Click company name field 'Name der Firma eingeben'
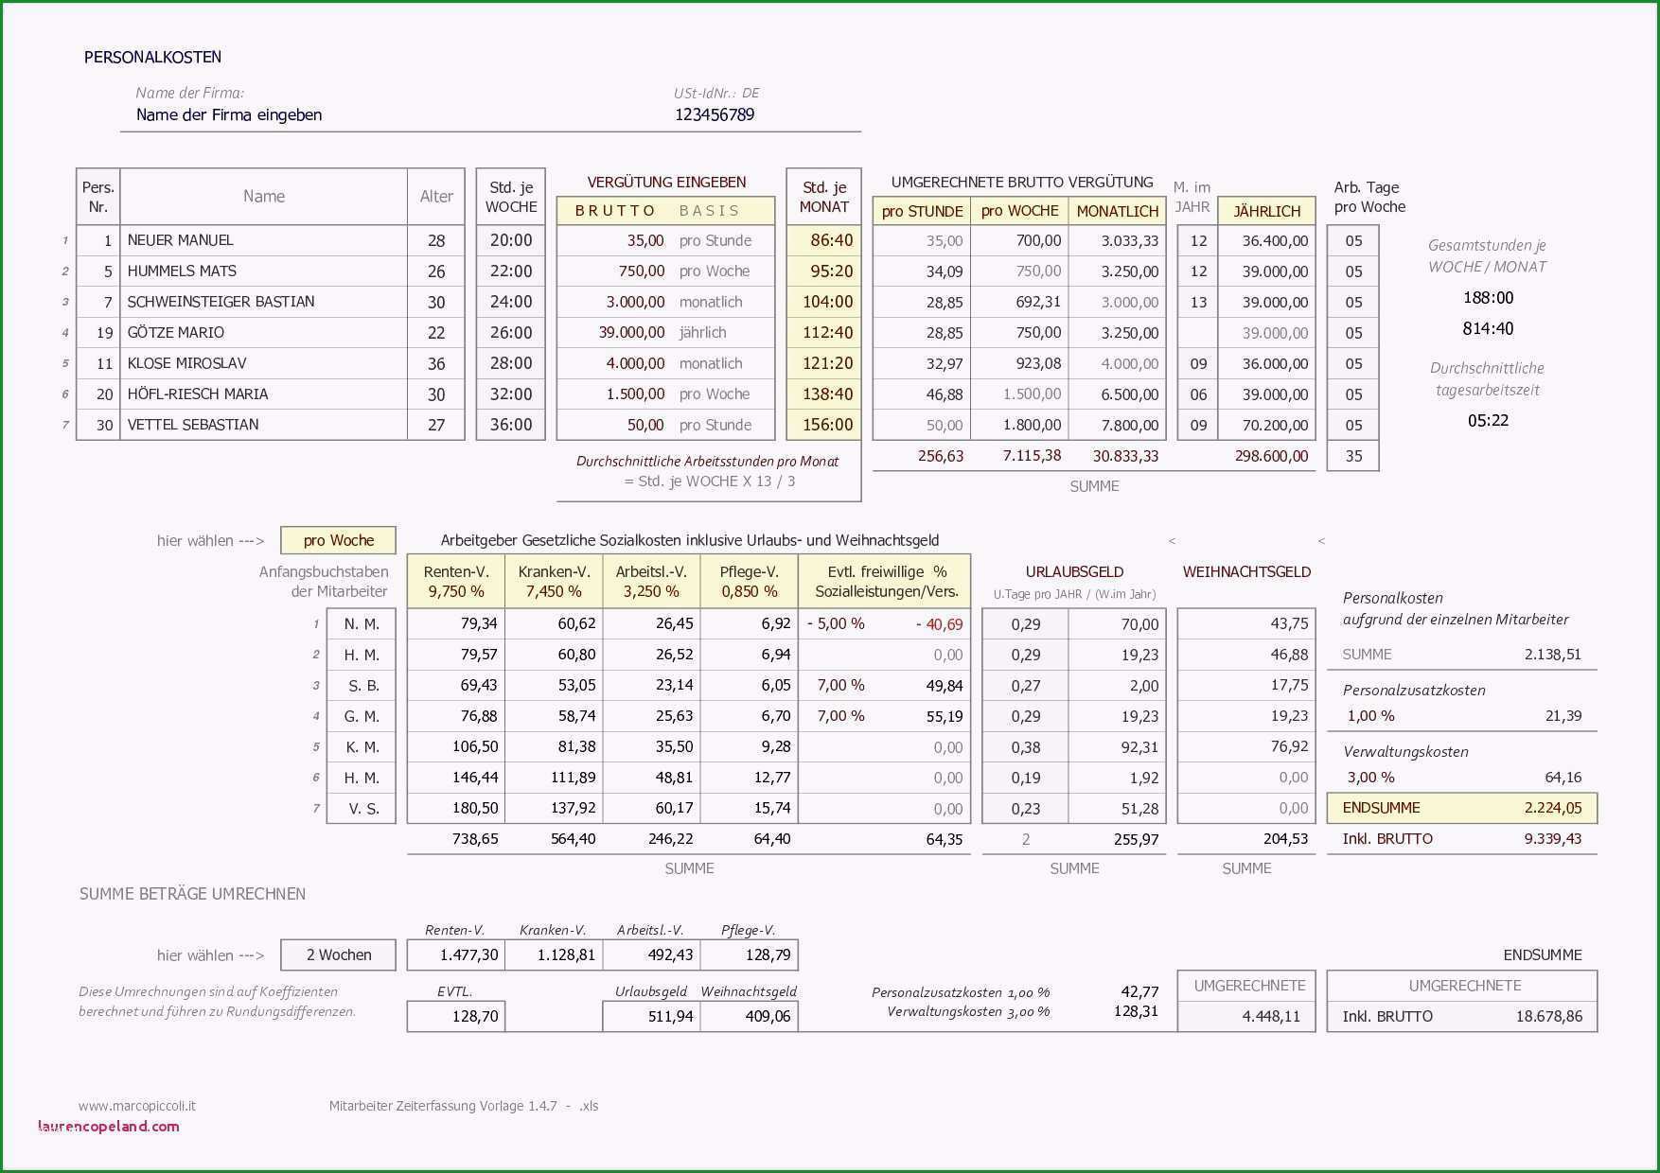Image resolution: width=1660 pixels, height=1173 pixels. [229, 114]
